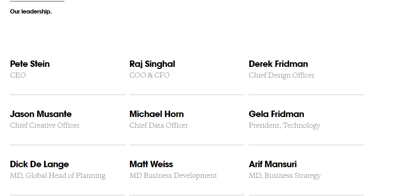Click Dick De Lange name
Screen dimensions: 405x196
point(40,164)
